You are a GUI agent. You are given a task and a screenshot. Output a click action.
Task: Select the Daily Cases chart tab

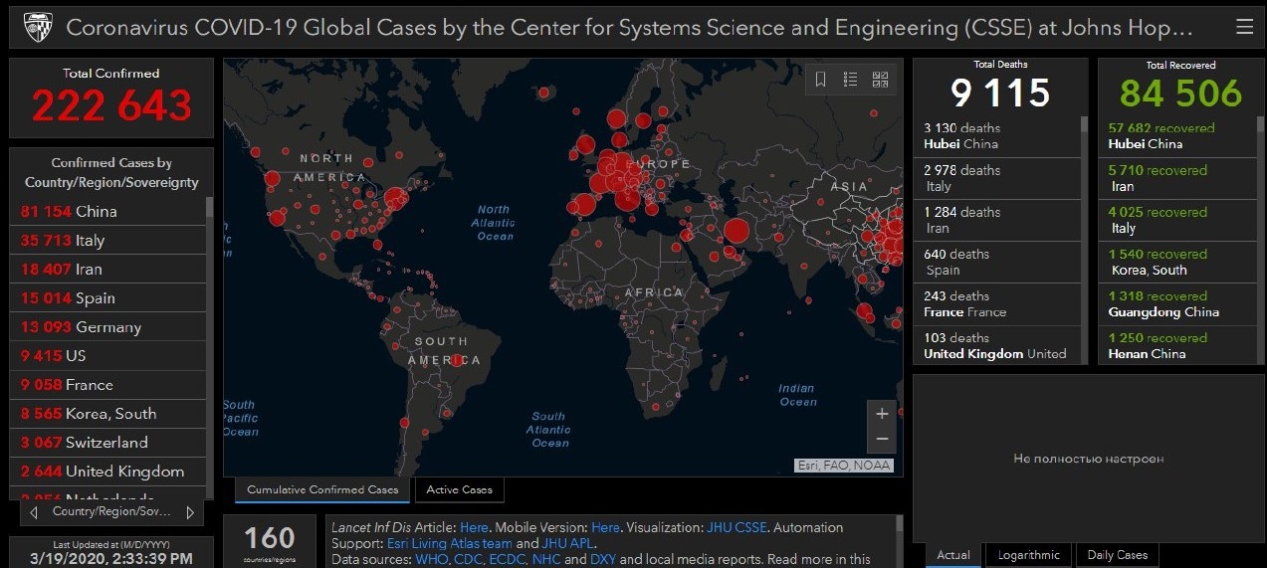coord(1117,555)
